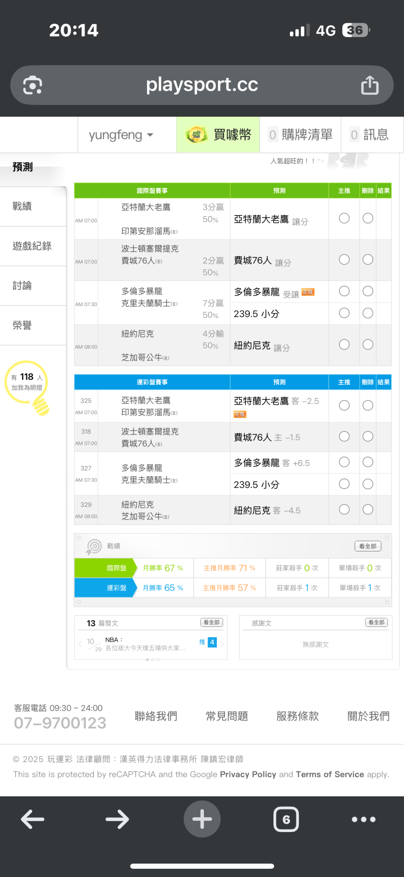Open a new tab with plus button

[202, 819]
